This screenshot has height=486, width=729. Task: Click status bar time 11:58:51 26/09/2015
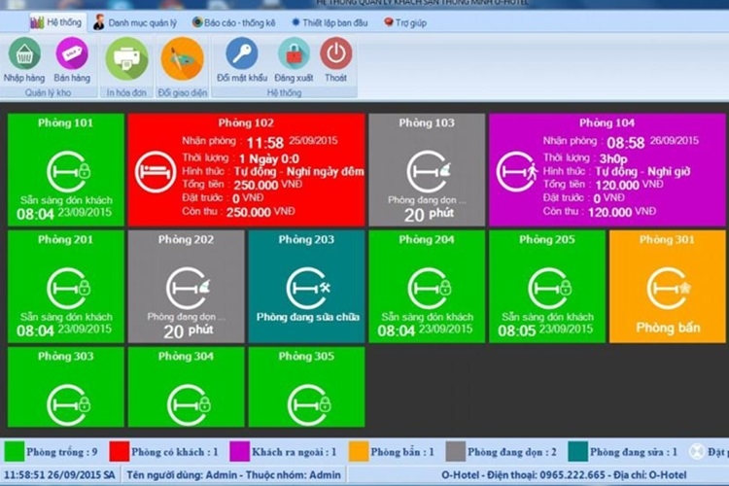59,475
